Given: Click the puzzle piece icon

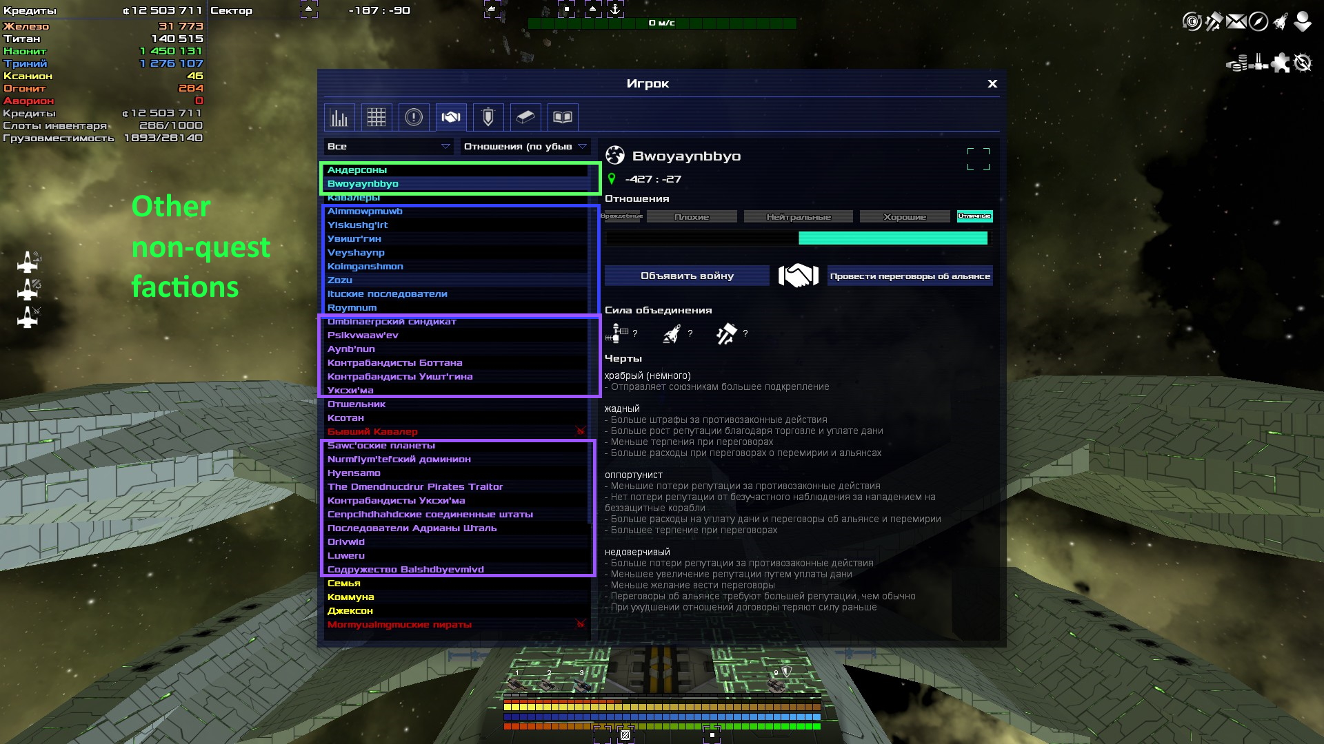Looking at the screenshot, I should coord(1281,63).
